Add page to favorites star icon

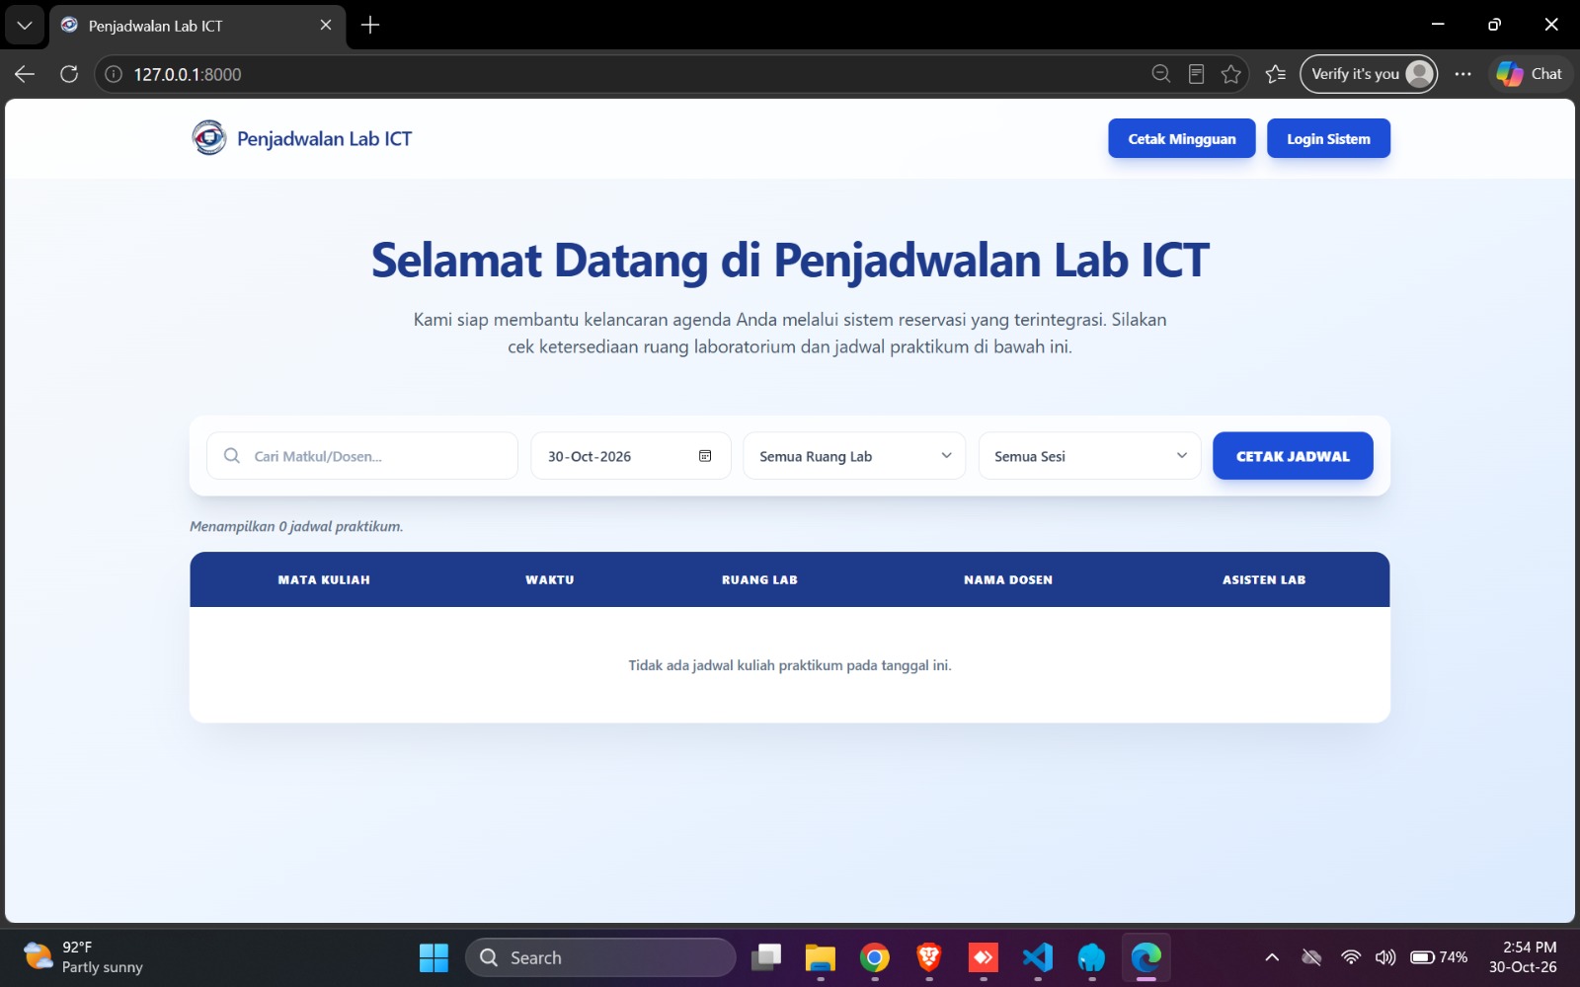point(1230,74)
